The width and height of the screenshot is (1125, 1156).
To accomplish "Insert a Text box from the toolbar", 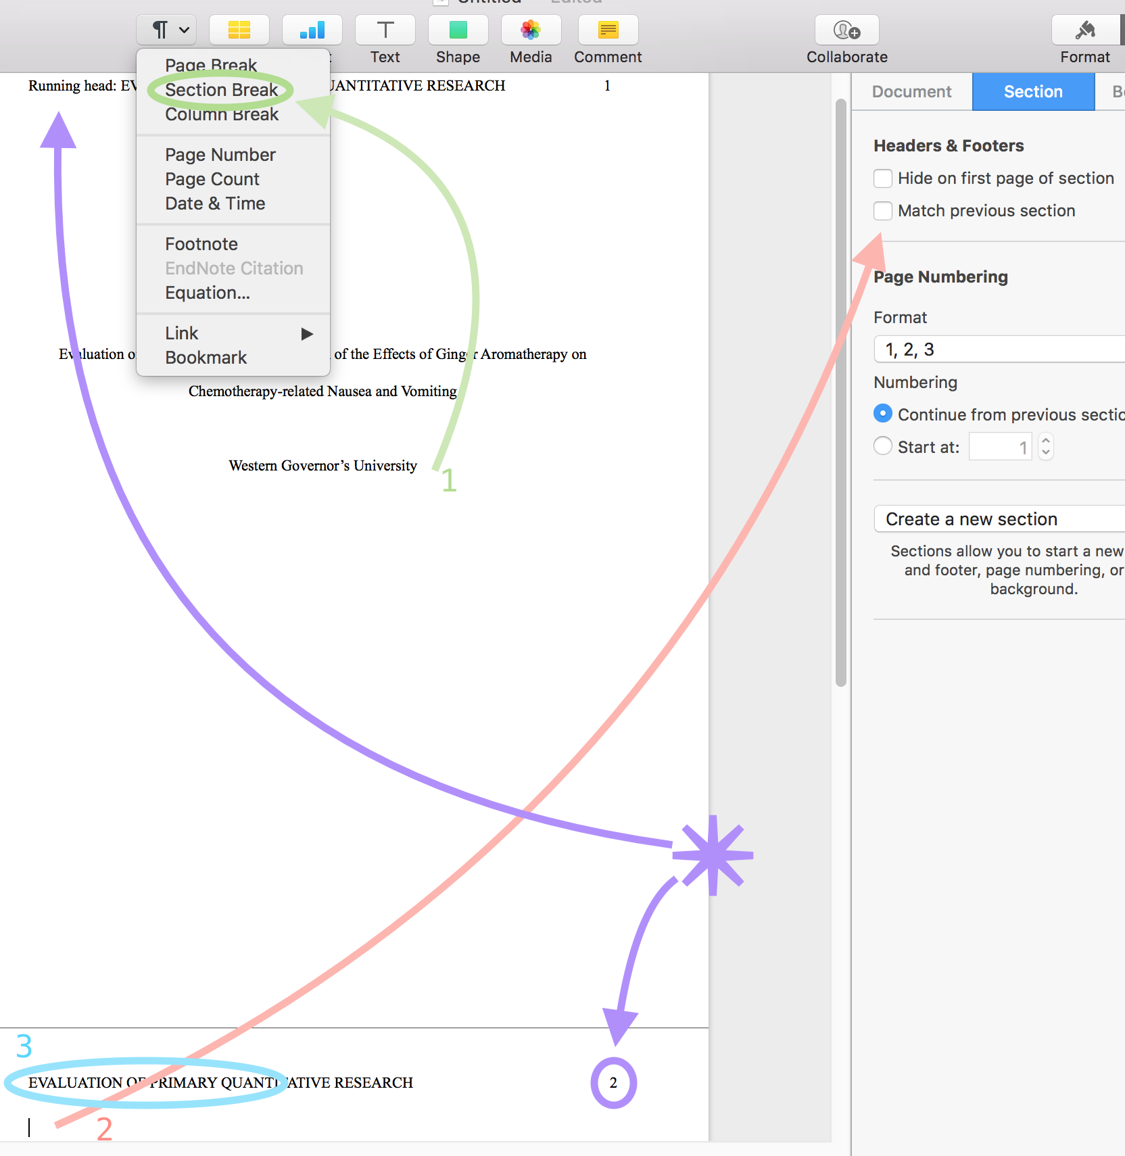I will coord(385,30).
